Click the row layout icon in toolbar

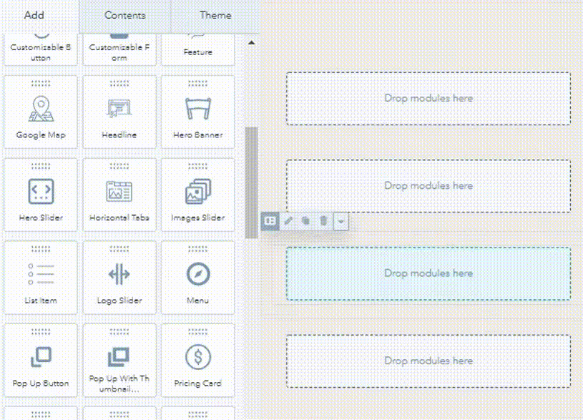coord(270,221)
